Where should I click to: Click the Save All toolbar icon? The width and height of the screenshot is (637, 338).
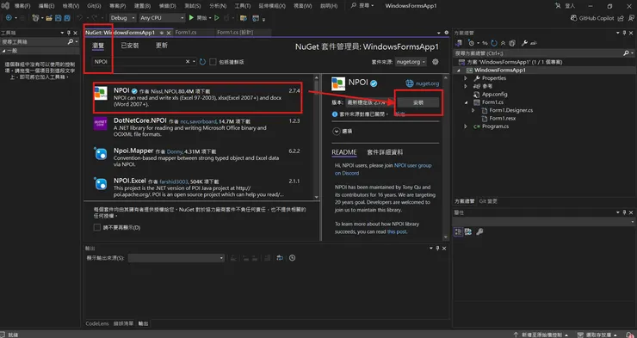point(67,18)
